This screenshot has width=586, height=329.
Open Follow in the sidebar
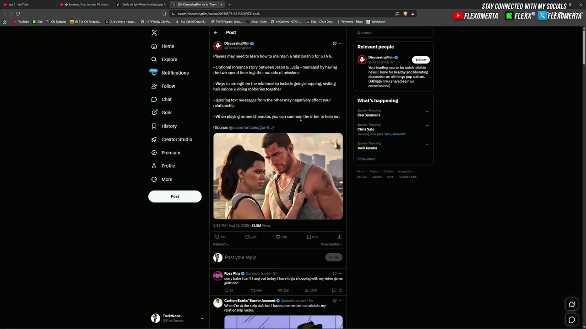coord(163,86)
